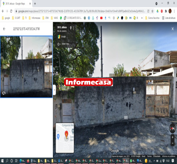Open the 'VANS' bookmarks folder
This screenshot has height=164, width=177.
pyautogui.click(x=54, y=18)
